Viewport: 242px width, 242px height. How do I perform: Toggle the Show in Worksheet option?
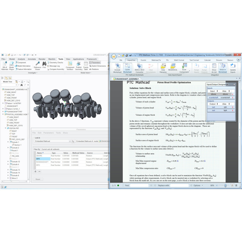[x=223, y=68]
